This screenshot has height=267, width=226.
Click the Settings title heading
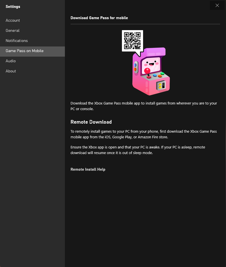[x=13, y=7]
